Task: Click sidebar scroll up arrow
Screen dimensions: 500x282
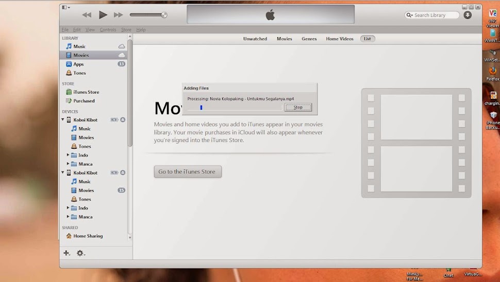Action: 130,37
